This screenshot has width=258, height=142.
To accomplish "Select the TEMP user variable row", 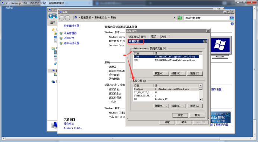I will [166, 57].
